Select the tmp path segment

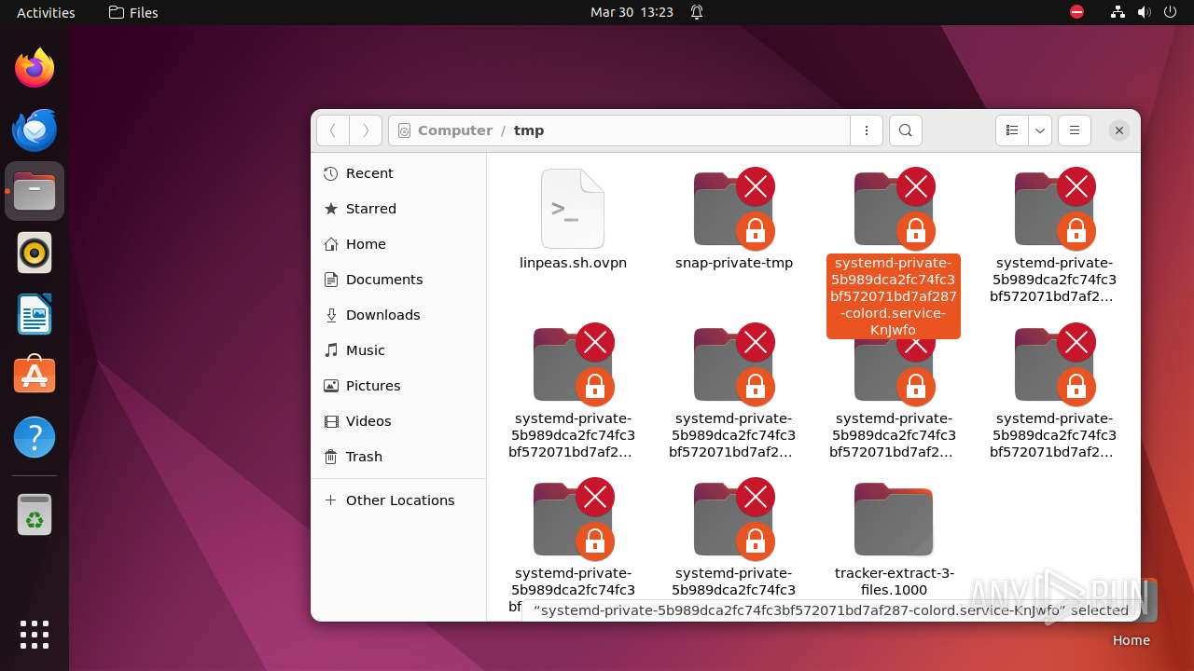[x=529, y=130]
